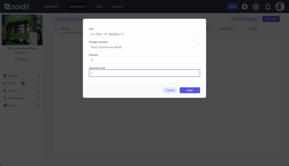The height and width of the screenshot is (166, 289).
Task: Click the Linked Files paperclip icon
Action: tap(5, 98)
